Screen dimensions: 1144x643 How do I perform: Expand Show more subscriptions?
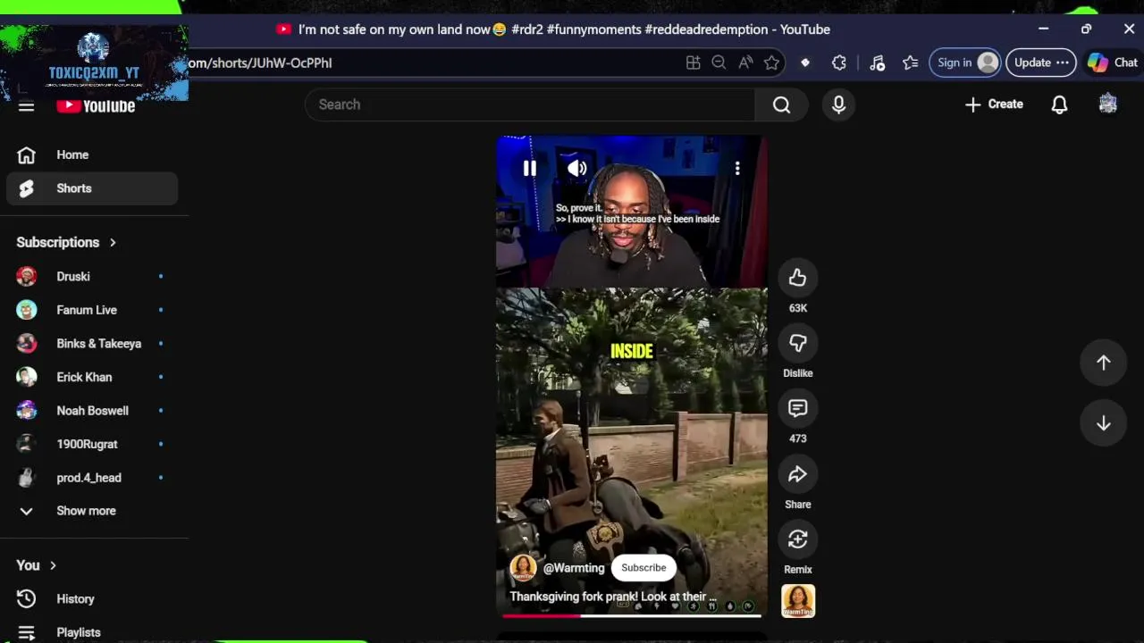pos(92,511)
